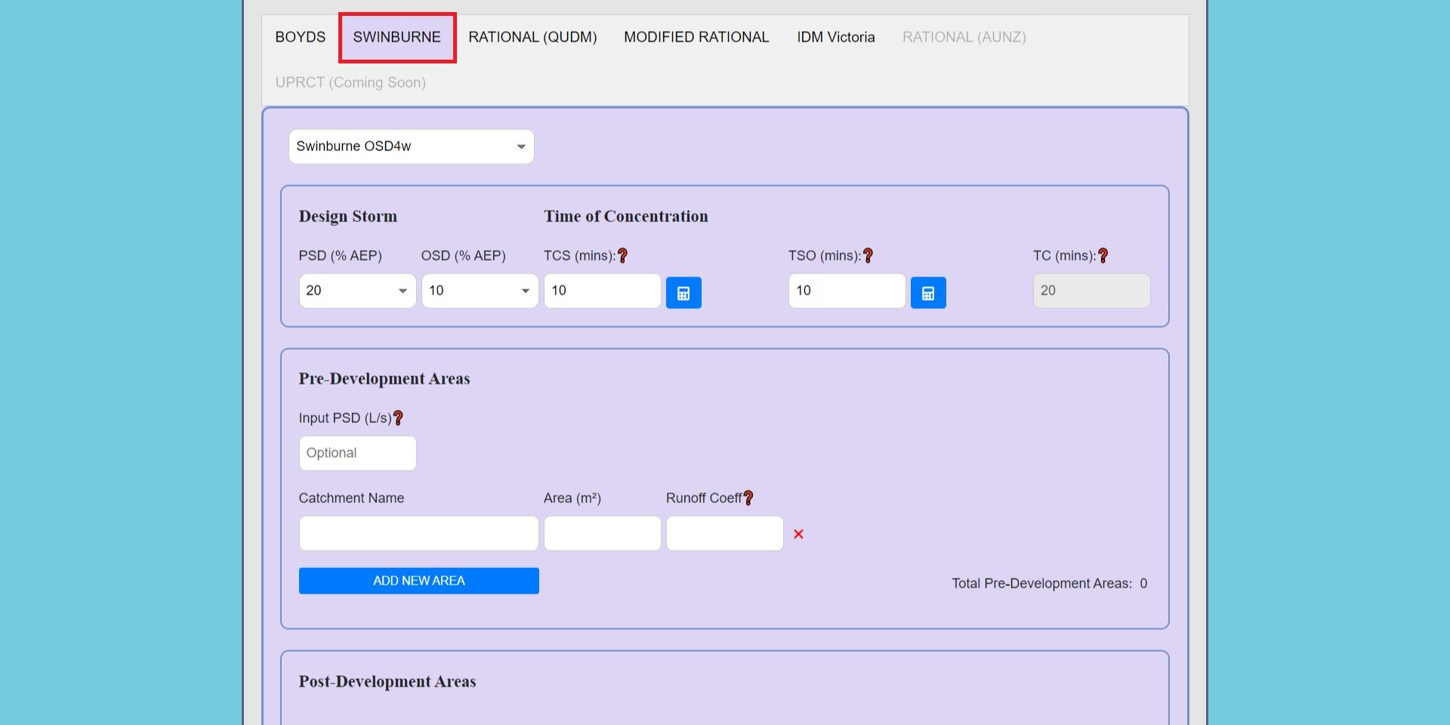Click the Post-Development Areas heading
This screenshot has width=1450, height=725.
(x=387, y=682)
